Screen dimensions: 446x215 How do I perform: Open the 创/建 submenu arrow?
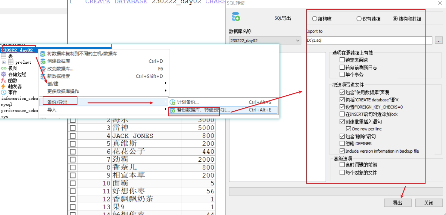click(165, 83)
